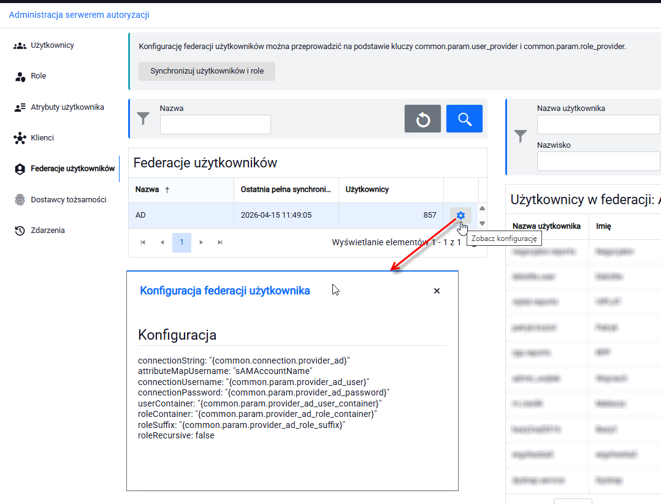Close the Konfiguracja federacji użytkownika dialog
Screen dimensions: 661x504
[x=437, y=291]
